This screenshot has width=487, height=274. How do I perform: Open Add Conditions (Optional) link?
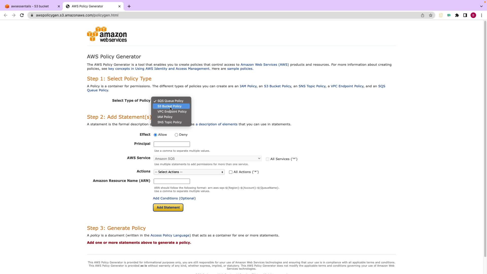(x=174, y=198)
